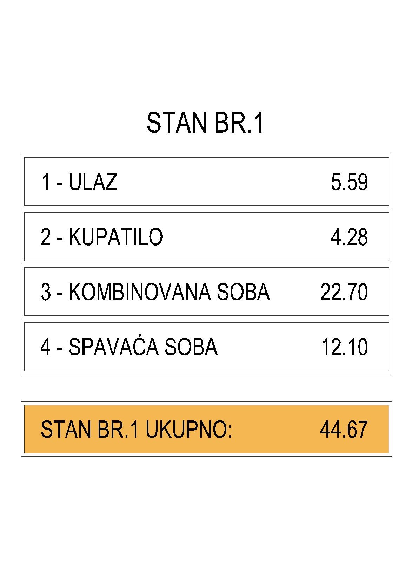The image size is (411, 576).
Task: Click the 22.70 area value
Action: pyautogui.click(x=344, y=292)
